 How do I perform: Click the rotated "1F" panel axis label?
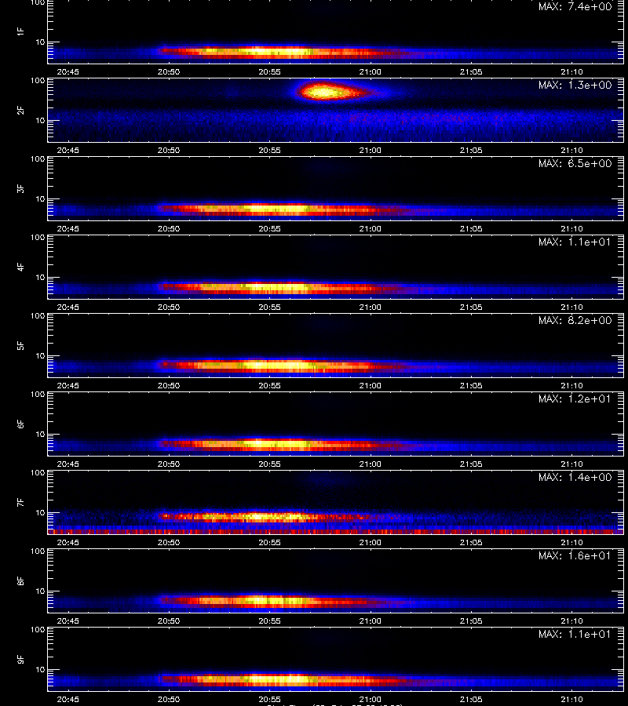[x=20, y=31]
